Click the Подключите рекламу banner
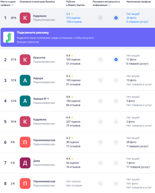Screen dimensions: 155x193 tap(78, 37)
